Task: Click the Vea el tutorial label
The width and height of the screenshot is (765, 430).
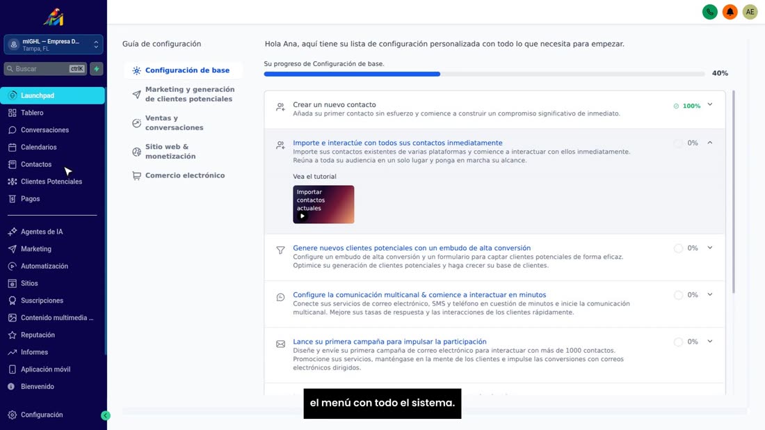Action: pos(314,177)
